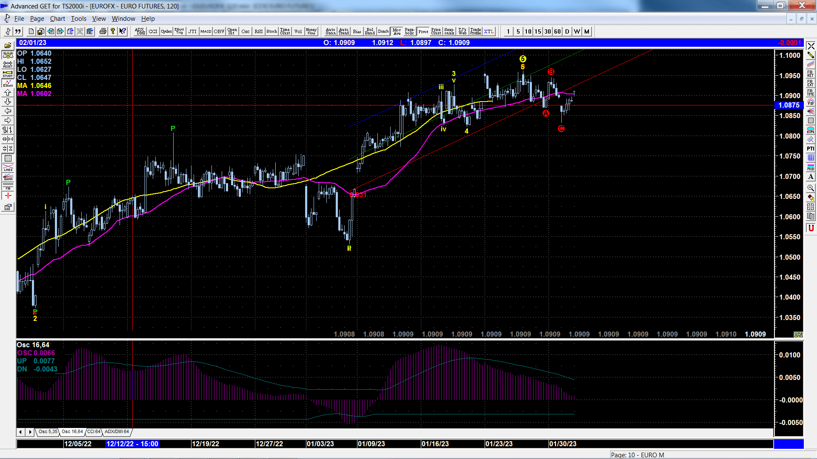Select the ELIPS ellipse tool
Screen dimensions: 817x459
point(811,130)
